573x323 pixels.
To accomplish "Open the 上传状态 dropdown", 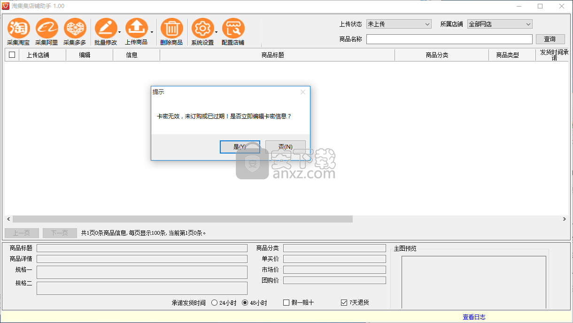I will [x=399, y=24].
